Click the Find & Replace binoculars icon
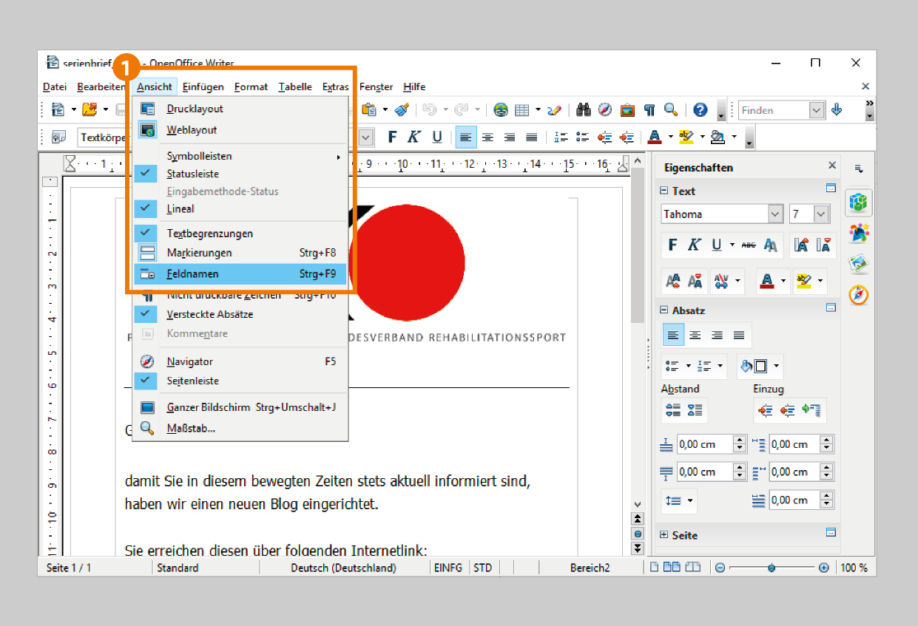918x626 pixels. [x=584, y=110]
